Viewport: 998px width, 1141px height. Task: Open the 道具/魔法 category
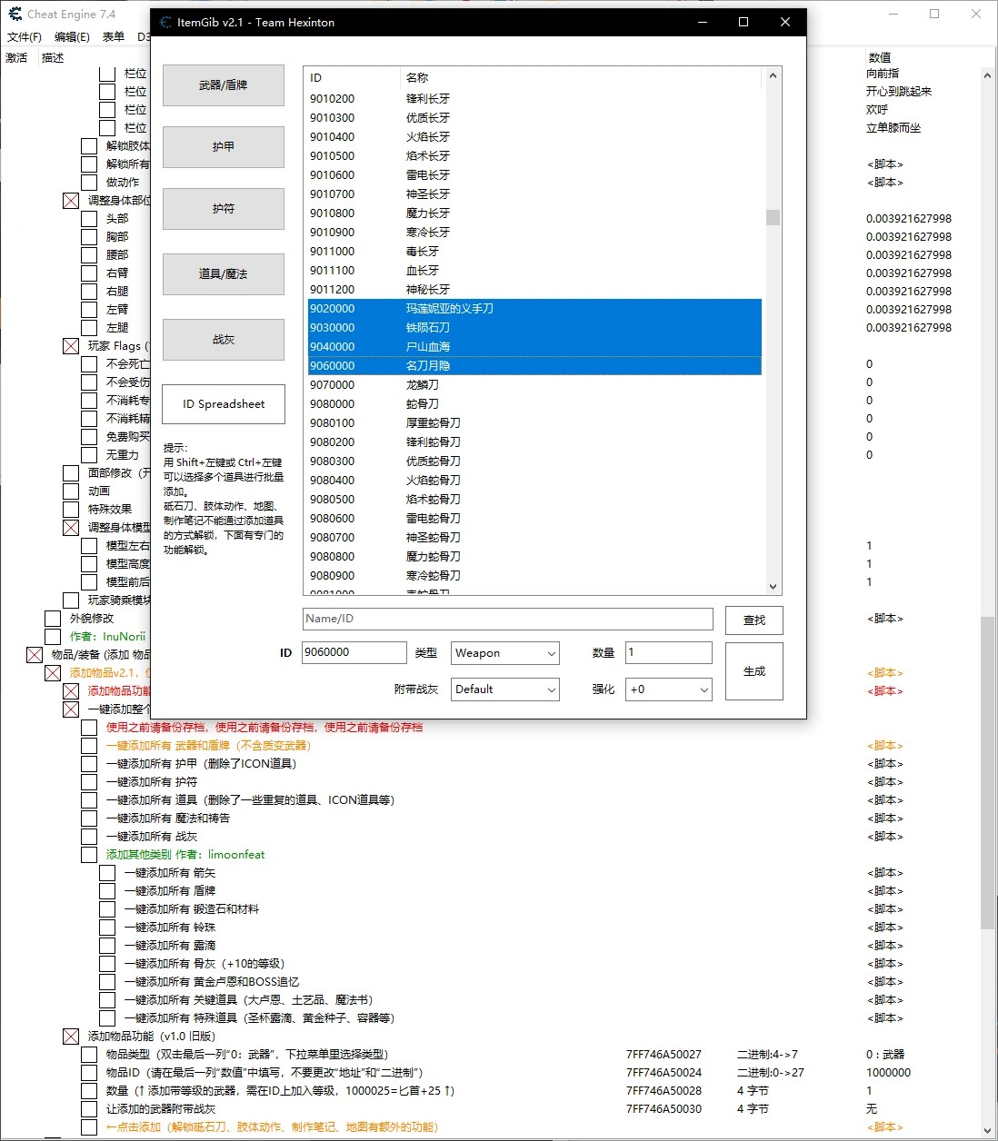tap(224, 274)
